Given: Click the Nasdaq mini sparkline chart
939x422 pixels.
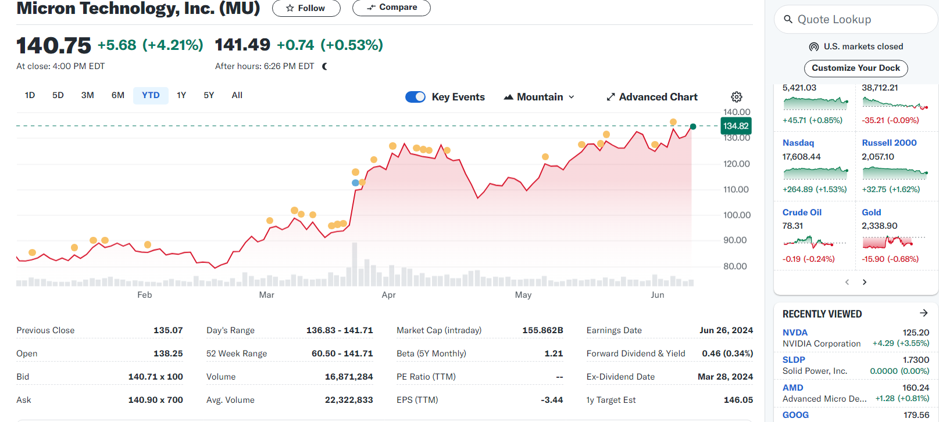Looking at the screenshot, I should point(816,173).
